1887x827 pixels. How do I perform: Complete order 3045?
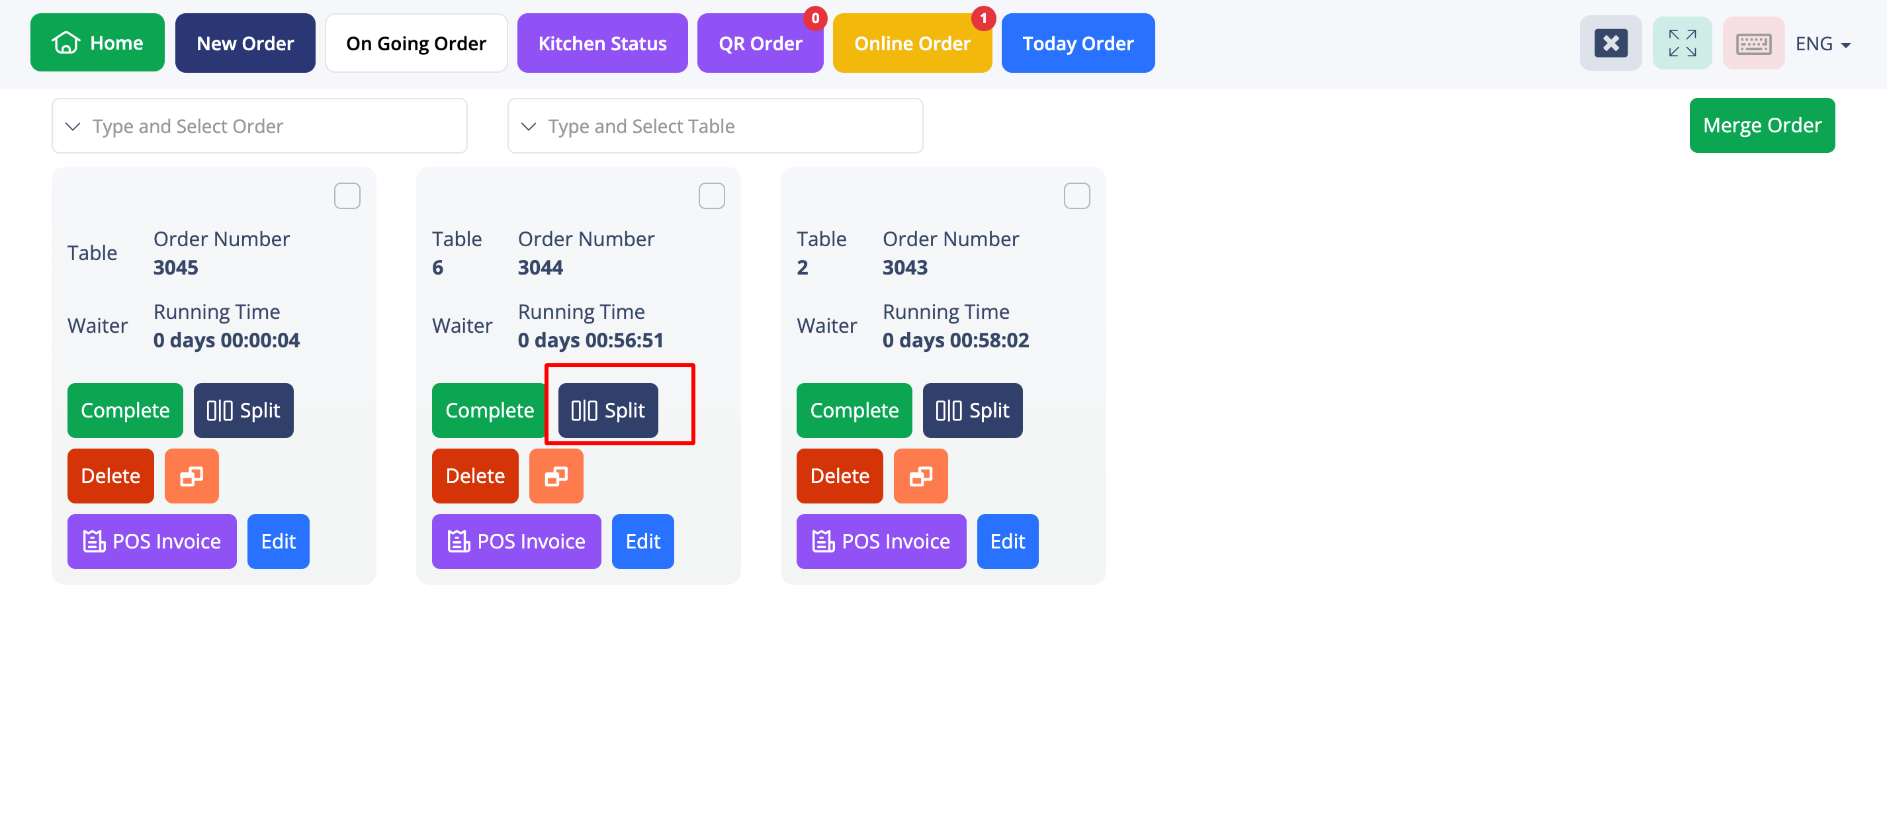[x=125, y=410]
